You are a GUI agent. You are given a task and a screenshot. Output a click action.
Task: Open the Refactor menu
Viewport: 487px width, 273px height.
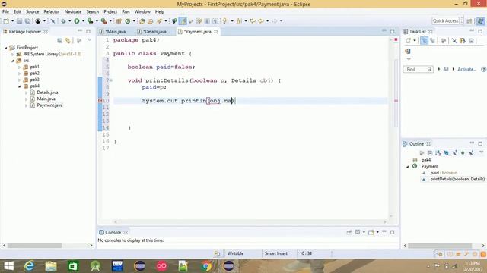point(52,11)
